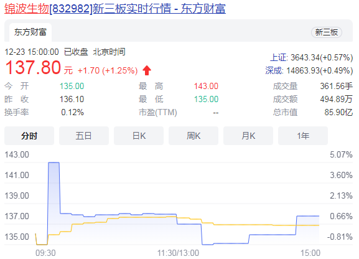Click the 已收盘 market status text
Image resolution: width=359 pixels, height=259 pixels.
click(x=76, y=52)
